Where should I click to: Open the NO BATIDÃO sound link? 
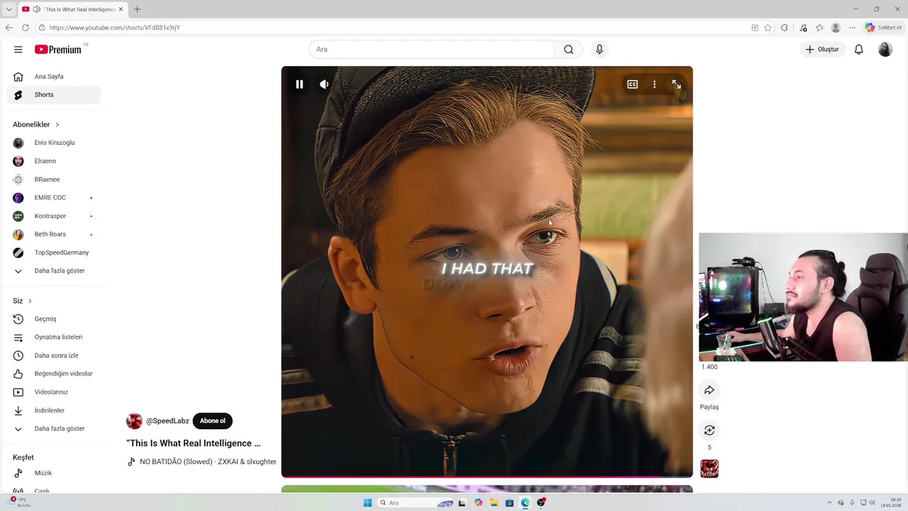tap(208, 461)
